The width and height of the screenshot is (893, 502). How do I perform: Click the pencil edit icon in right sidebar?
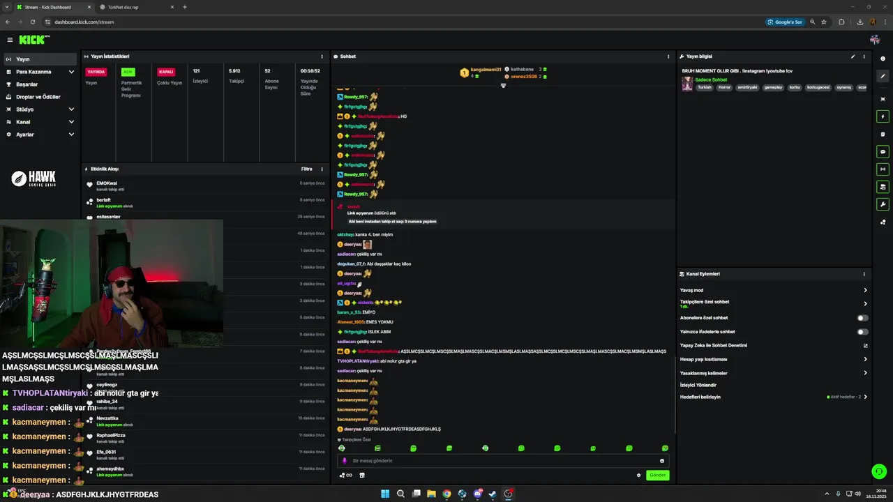pos(883,76)
